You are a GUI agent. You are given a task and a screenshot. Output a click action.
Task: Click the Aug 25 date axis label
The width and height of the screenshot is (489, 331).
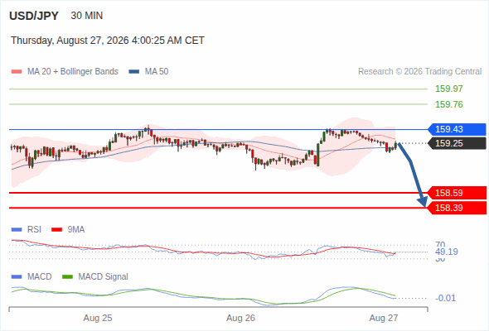(98, 319)
